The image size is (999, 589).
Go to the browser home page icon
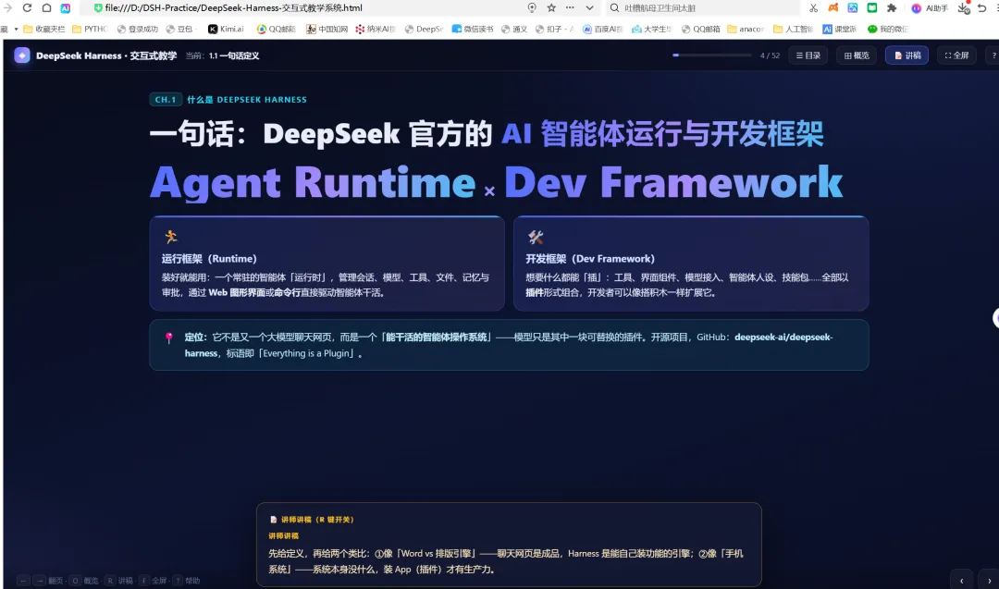pyautogui.click(x=46, y=7)
